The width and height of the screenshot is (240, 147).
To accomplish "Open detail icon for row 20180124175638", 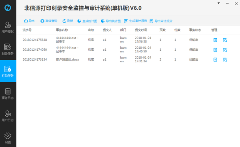I will 215,40.
